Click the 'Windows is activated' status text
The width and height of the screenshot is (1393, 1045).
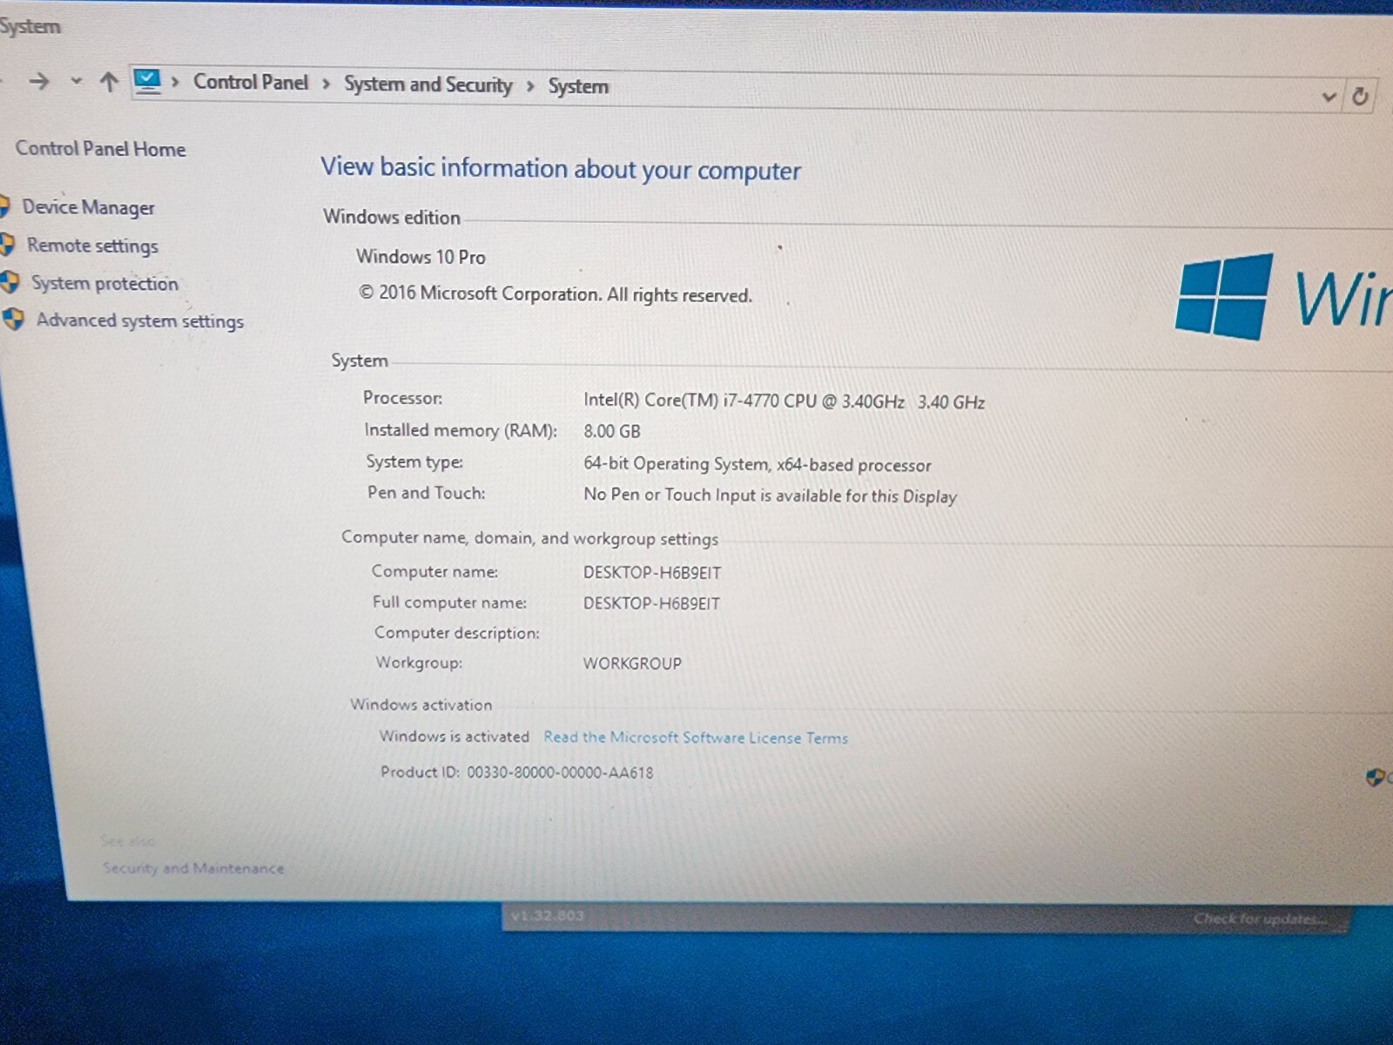(x=454, y=737)
